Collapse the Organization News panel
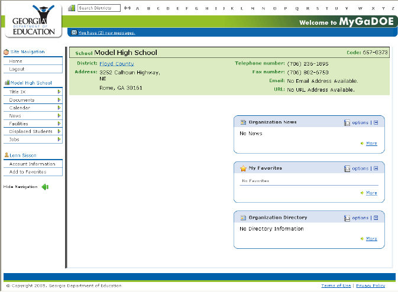 [x=376, y=122]
